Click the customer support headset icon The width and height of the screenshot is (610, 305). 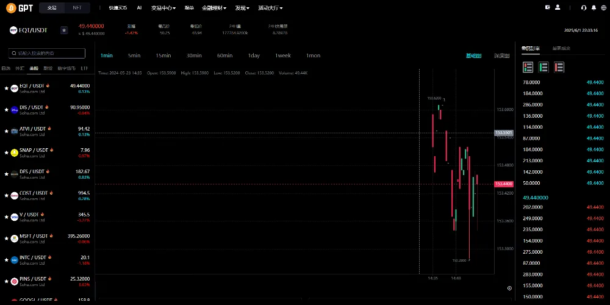tap(584, 7)
